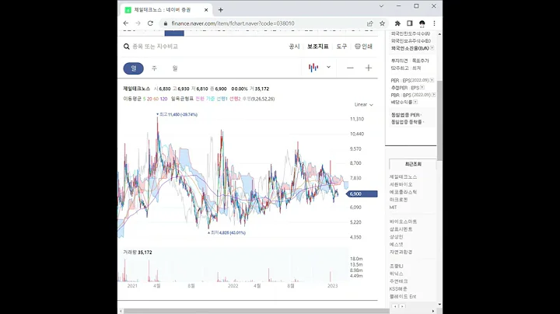The width and height of the screenshot is (560, 314).
Task: Click the help icon next to PBR BPS
Action: [433, 95]
